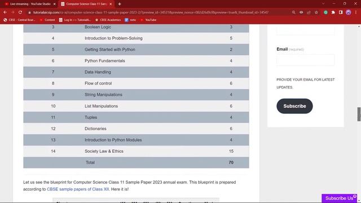This screenshot has height=203, width=361.
Task: Select the Computer Science Class 11 tab
Action: 86,4
